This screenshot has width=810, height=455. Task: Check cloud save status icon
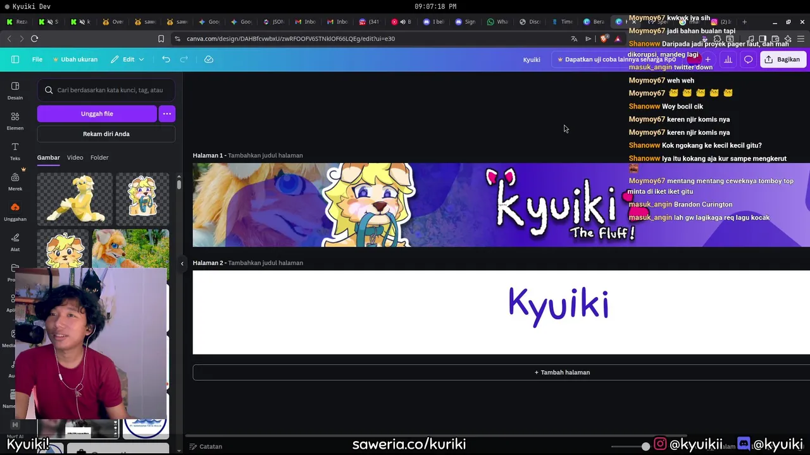tap(209, 59)
